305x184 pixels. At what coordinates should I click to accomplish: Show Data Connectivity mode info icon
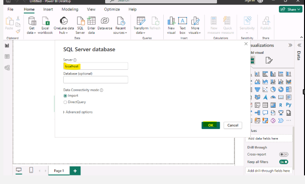point(101,90)
